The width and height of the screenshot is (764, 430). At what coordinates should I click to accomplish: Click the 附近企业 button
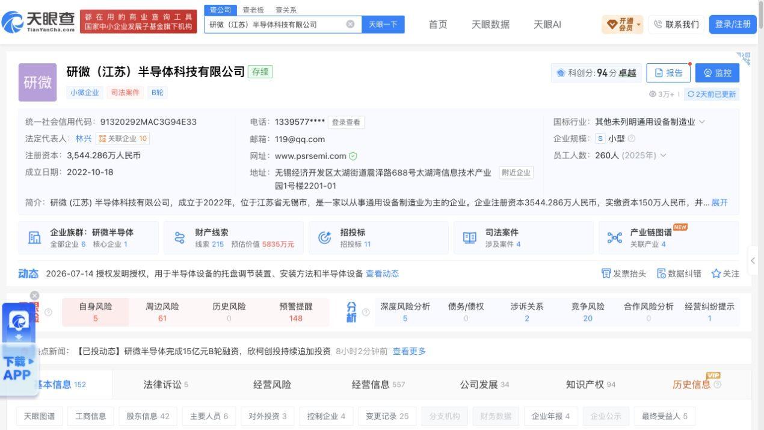[x=516, y=173]
